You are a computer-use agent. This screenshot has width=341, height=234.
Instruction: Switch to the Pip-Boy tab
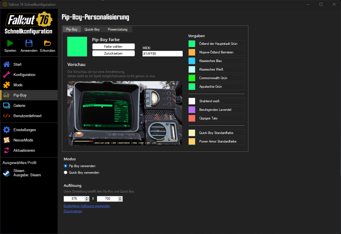[x=72, y=29]
